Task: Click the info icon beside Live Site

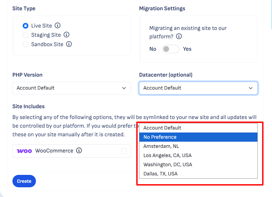Action: (x=57, y=26)
